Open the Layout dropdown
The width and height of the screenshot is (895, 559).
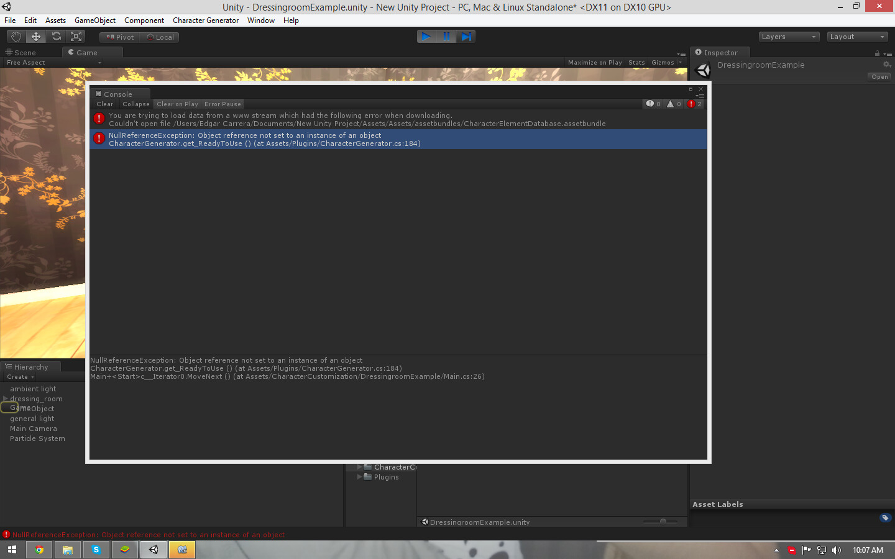(x=857, y=37)
